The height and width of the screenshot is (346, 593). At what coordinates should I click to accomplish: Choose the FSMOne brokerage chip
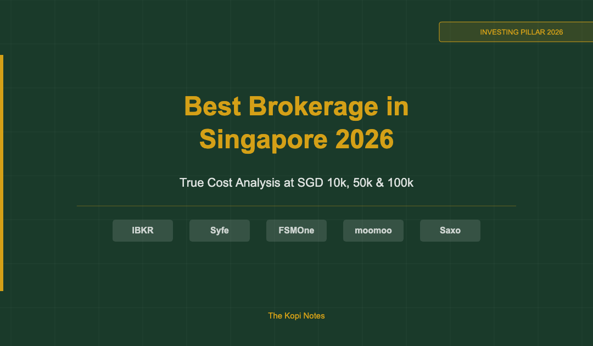(296, 230)
